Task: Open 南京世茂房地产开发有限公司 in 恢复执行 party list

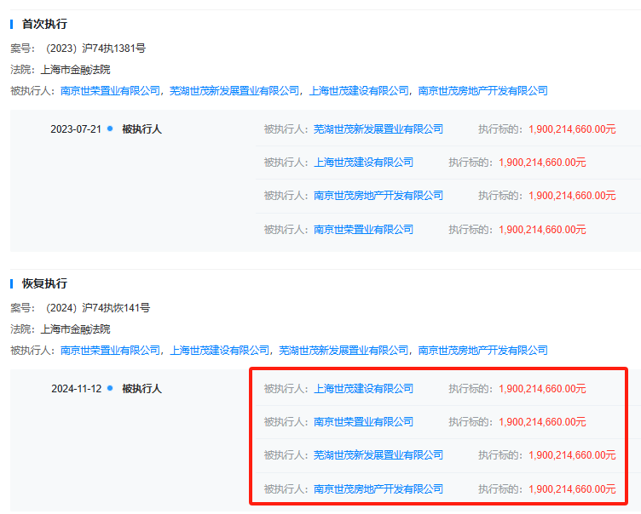Action: tap(483, 351)
